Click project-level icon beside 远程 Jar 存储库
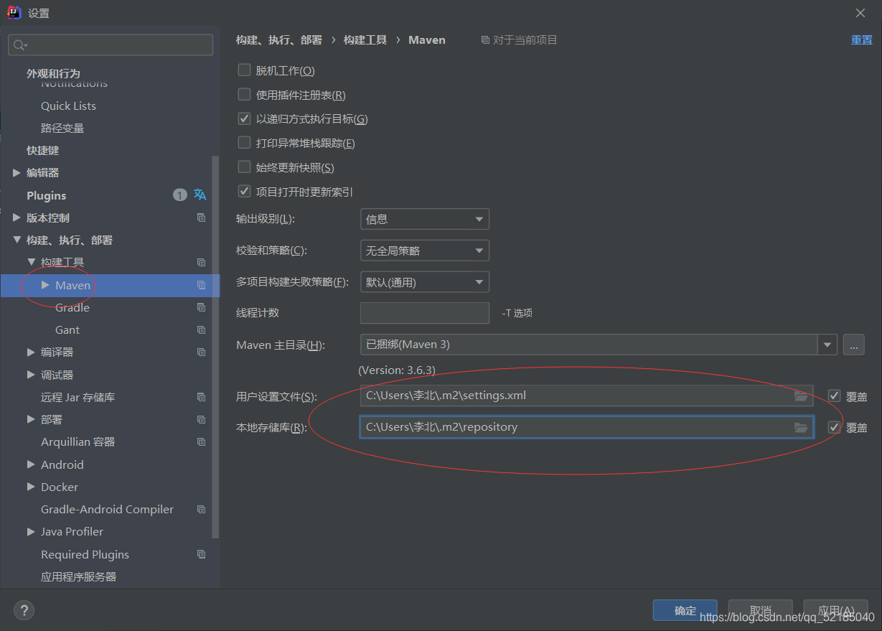Viewport: 882px width, 631px height. tap(202, 397)
